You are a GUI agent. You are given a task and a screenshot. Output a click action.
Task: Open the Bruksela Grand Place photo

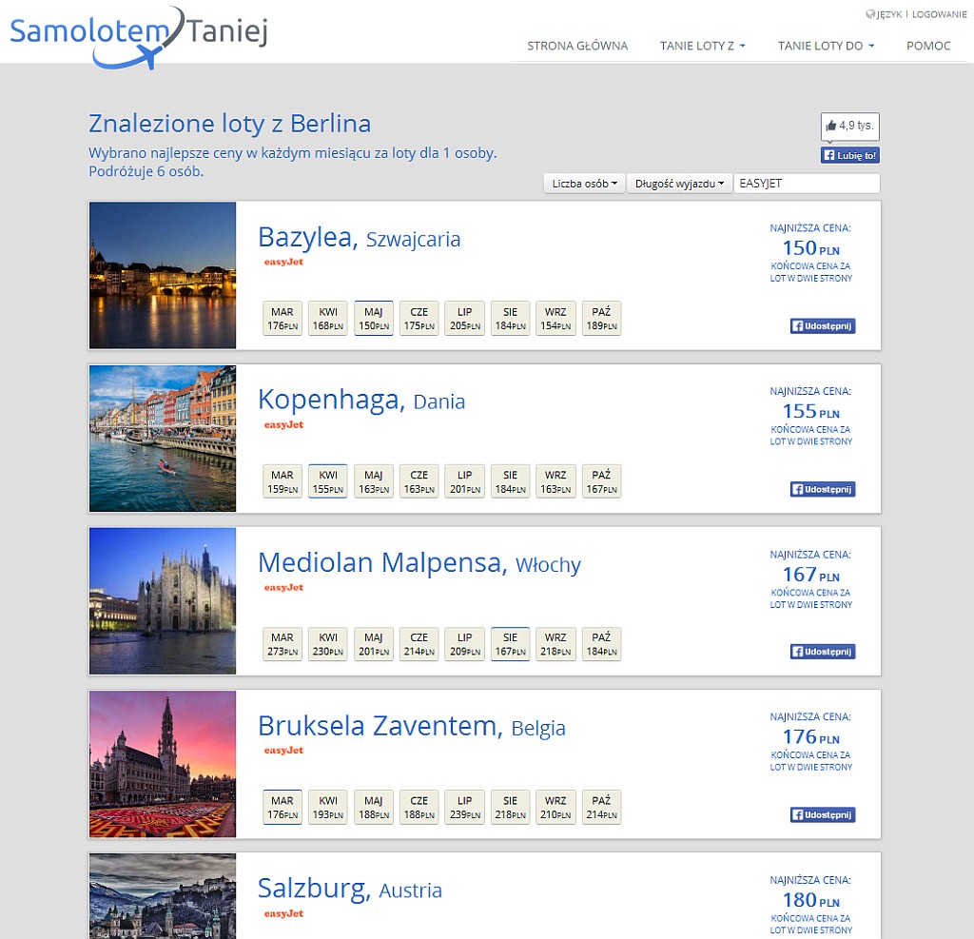pos(163,764)
